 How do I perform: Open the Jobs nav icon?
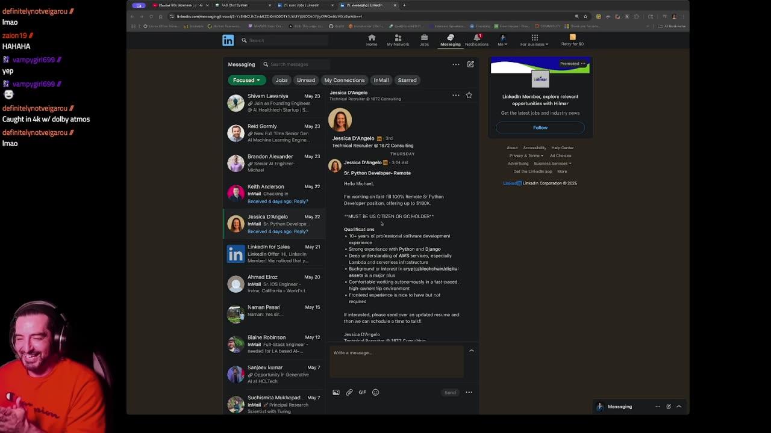424,40
